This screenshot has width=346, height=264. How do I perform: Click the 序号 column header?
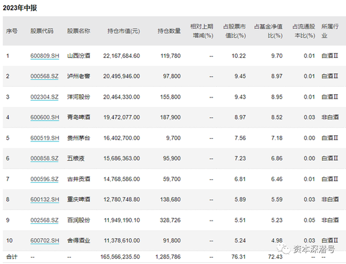11,31
